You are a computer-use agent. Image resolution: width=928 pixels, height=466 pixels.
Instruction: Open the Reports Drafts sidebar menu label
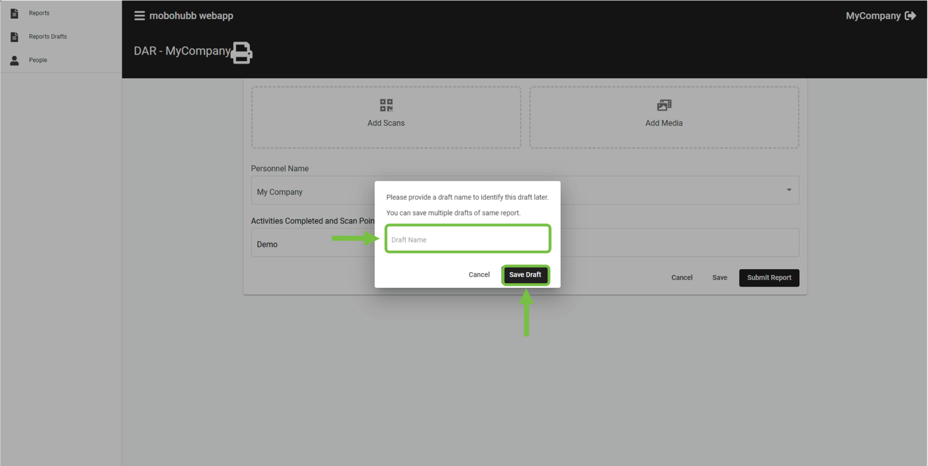[48, 37]
